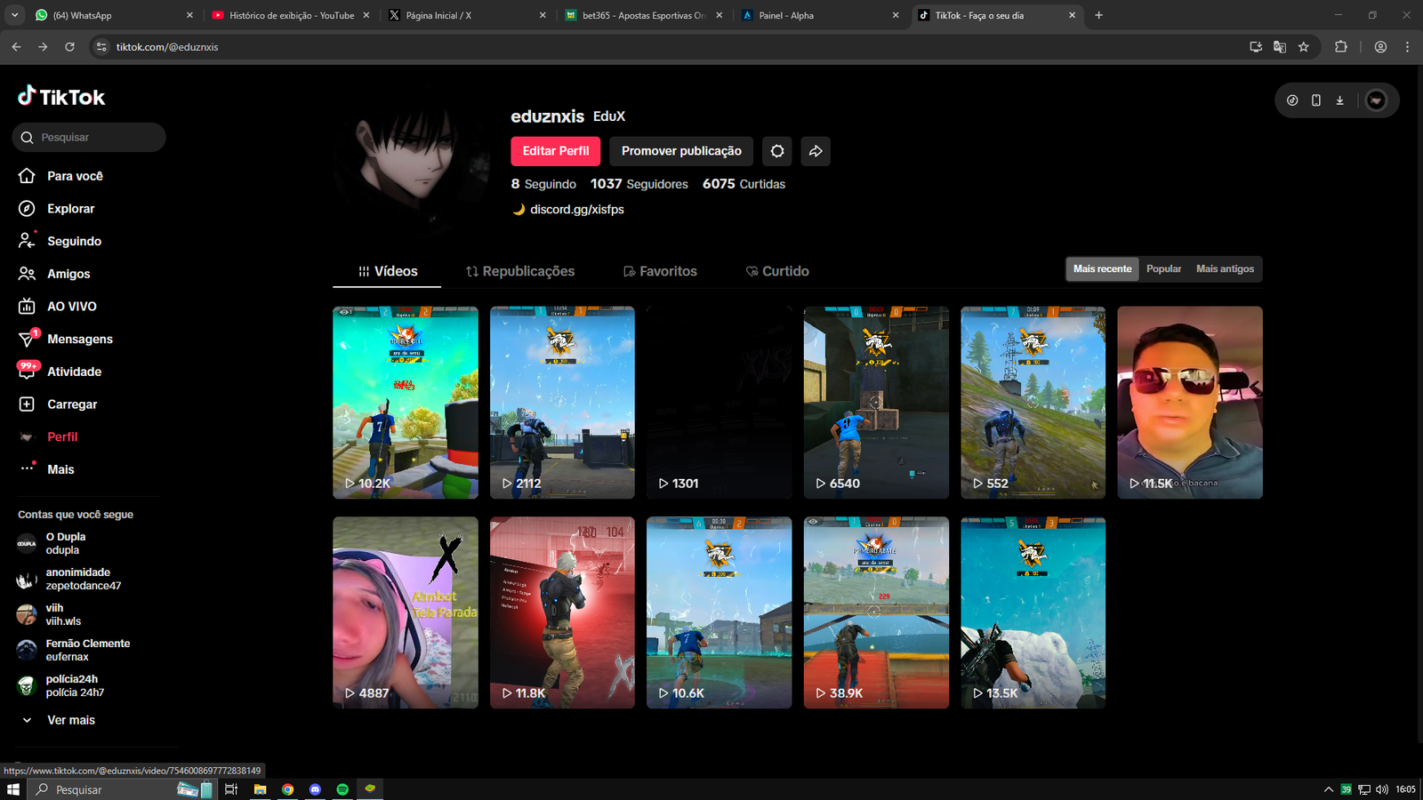Open browser tab search dropdown arrow
The image size is (1423, 800).
click(x=15, y=15)
